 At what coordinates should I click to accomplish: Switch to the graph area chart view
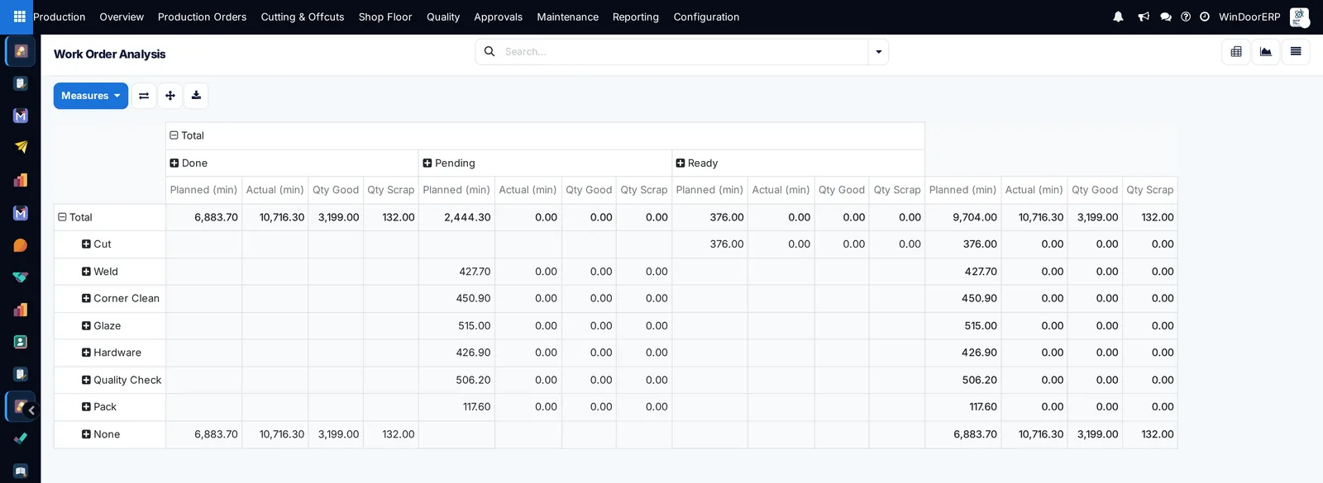click(1266, 52)
